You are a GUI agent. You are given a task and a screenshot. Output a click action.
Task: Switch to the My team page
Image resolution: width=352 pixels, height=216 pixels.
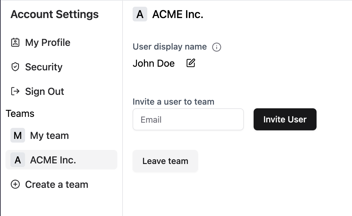[49, 135]
